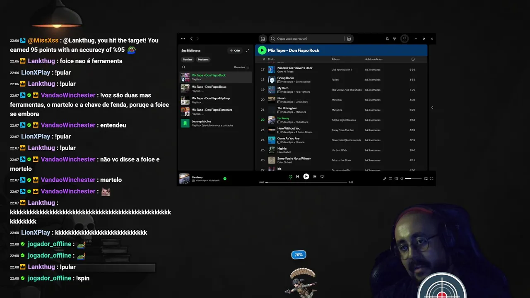Open the Spotify three-dots main menu
The width and height of the screenshot is (530, 298).
click(183, 38)
